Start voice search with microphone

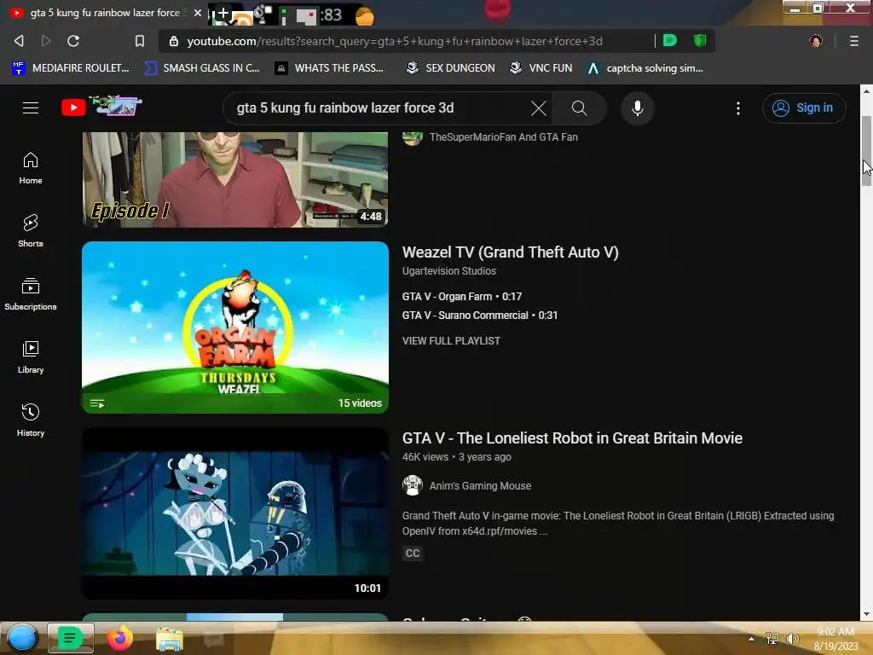638,108
